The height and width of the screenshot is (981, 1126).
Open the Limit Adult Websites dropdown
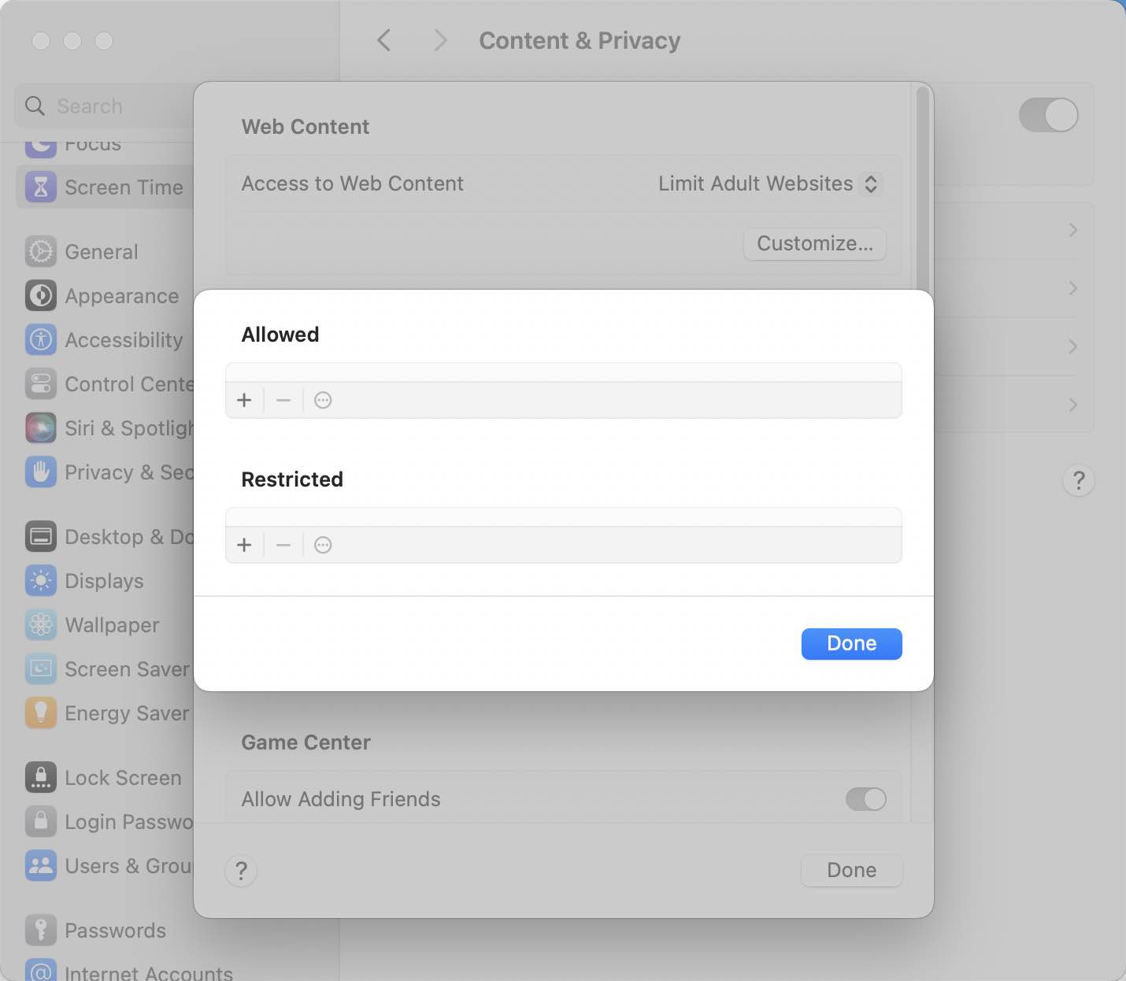(x=770, y=183)
